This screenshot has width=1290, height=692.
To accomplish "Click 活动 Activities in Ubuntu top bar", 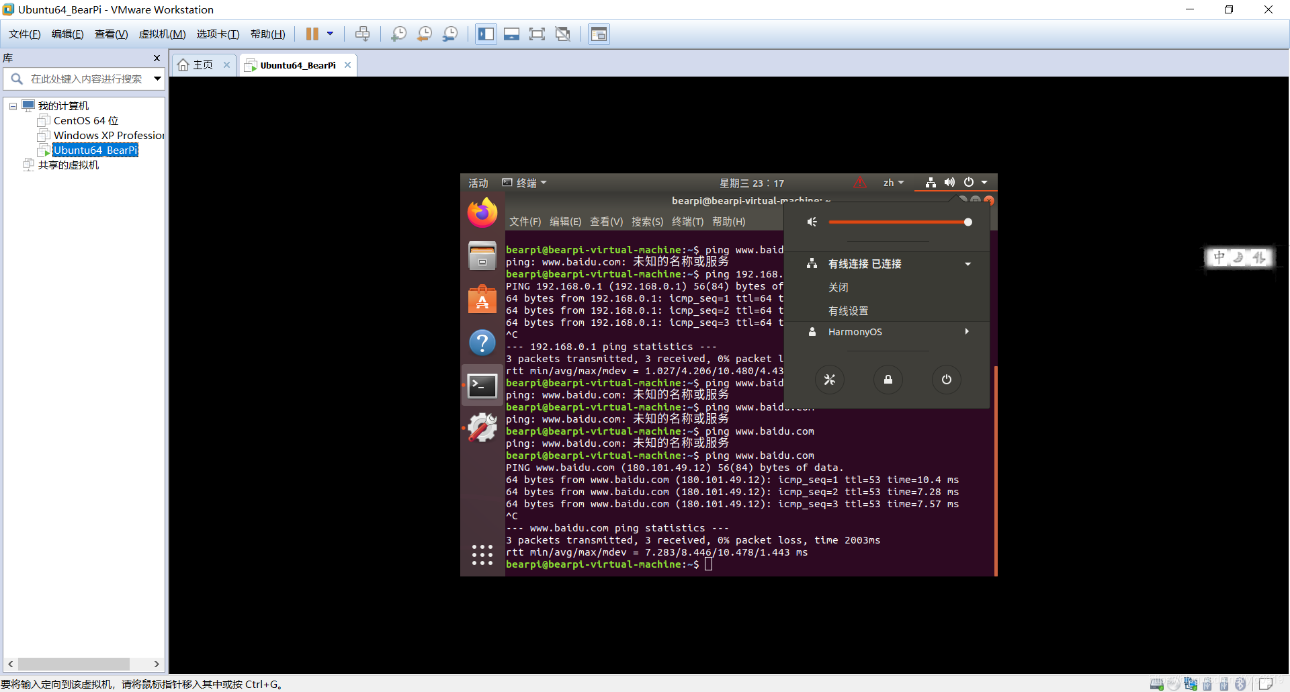I will click(x=478, y=183).
